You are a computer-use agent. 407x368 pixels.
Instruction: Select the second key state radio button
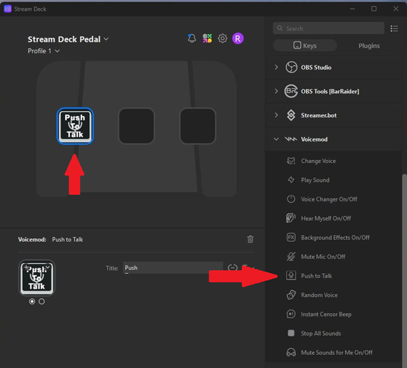tap(41, 301)
